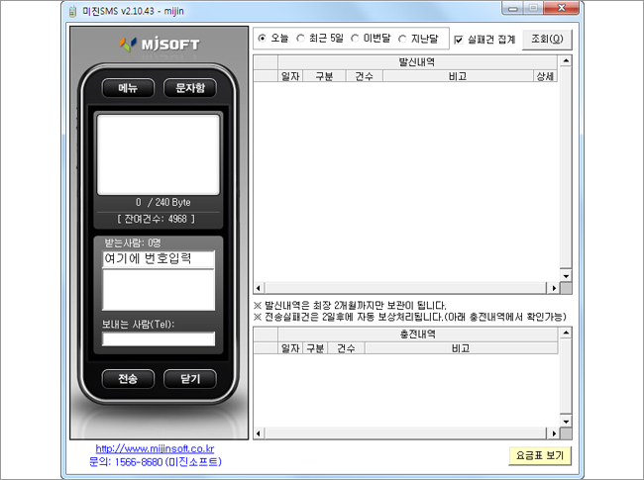Click the 조회(Q) search button
This screenshot has height=480, width=644.
[547, 40]
